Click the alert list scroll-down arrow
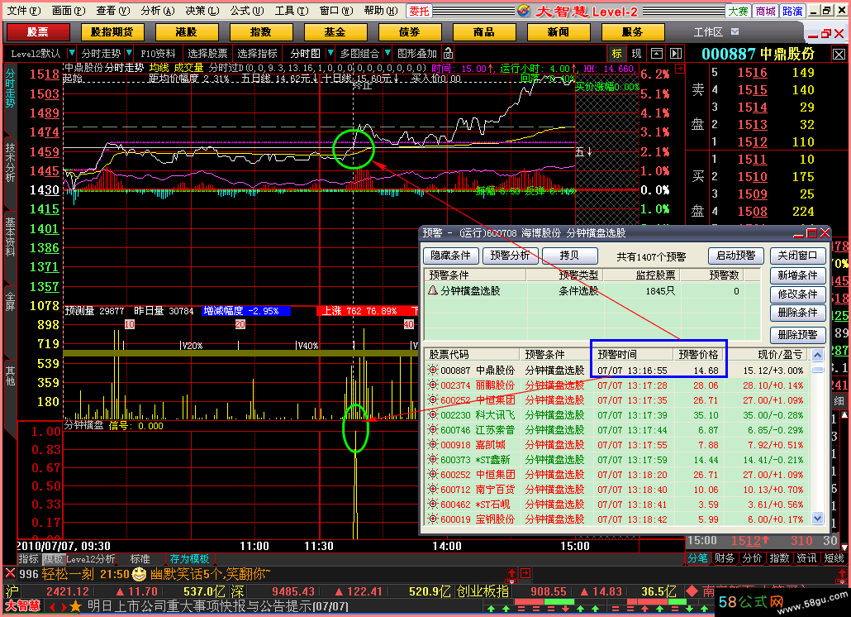This screenshot has height=617, width=851. coord(818,519)
